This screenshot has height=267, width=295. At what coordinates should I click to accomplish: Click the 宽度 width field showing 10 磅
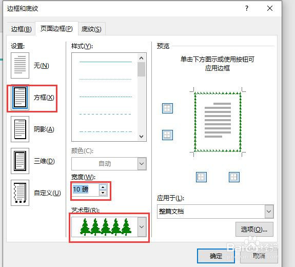[x=85, y=189]
